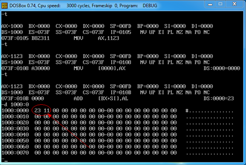
Task: Click the red arrow tip near 11 byte
Action: [x=49, y=115]
